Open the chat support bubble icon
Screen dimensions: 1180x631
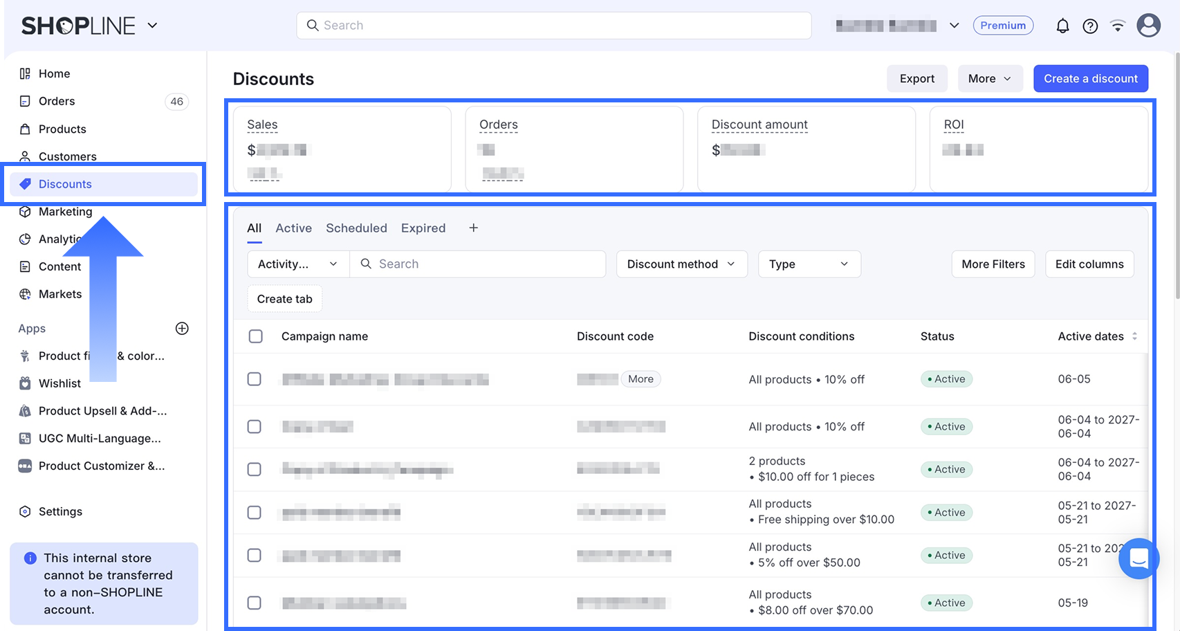click(1138, 558)
